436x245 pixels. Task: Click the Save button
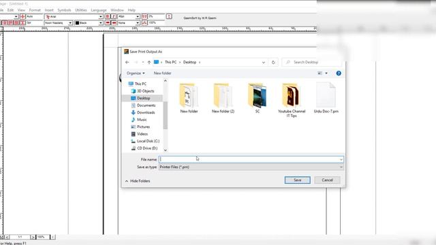pos(298,180)
